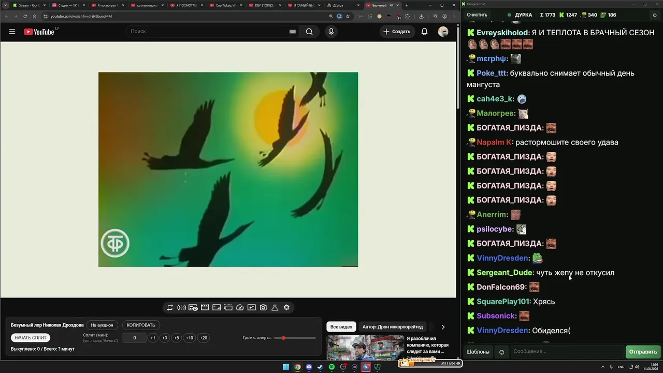Open the Windows Start menu

tap(286, 367)
